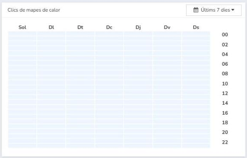Click the 22 hour label
This screenshot has width=247, height=158.
click(225, 142)
